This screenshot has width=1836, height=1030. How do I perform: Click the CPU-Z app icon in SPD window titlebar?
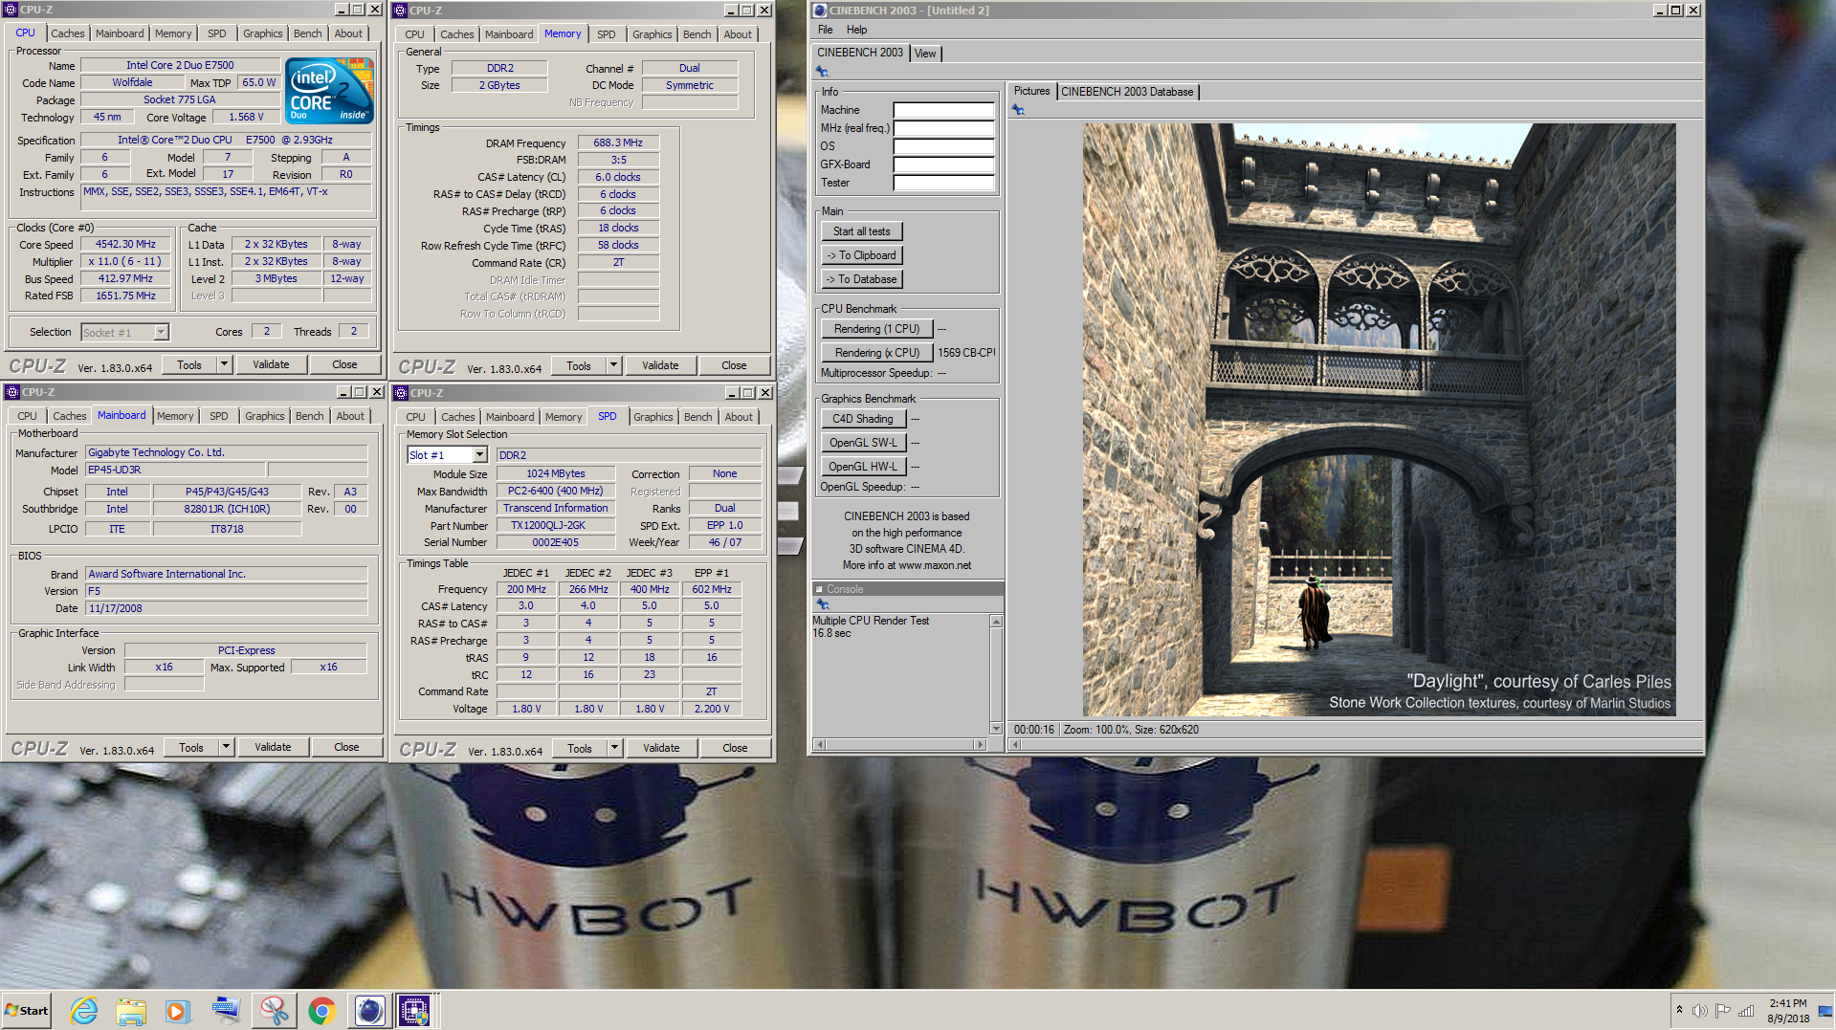click(401, 393)
